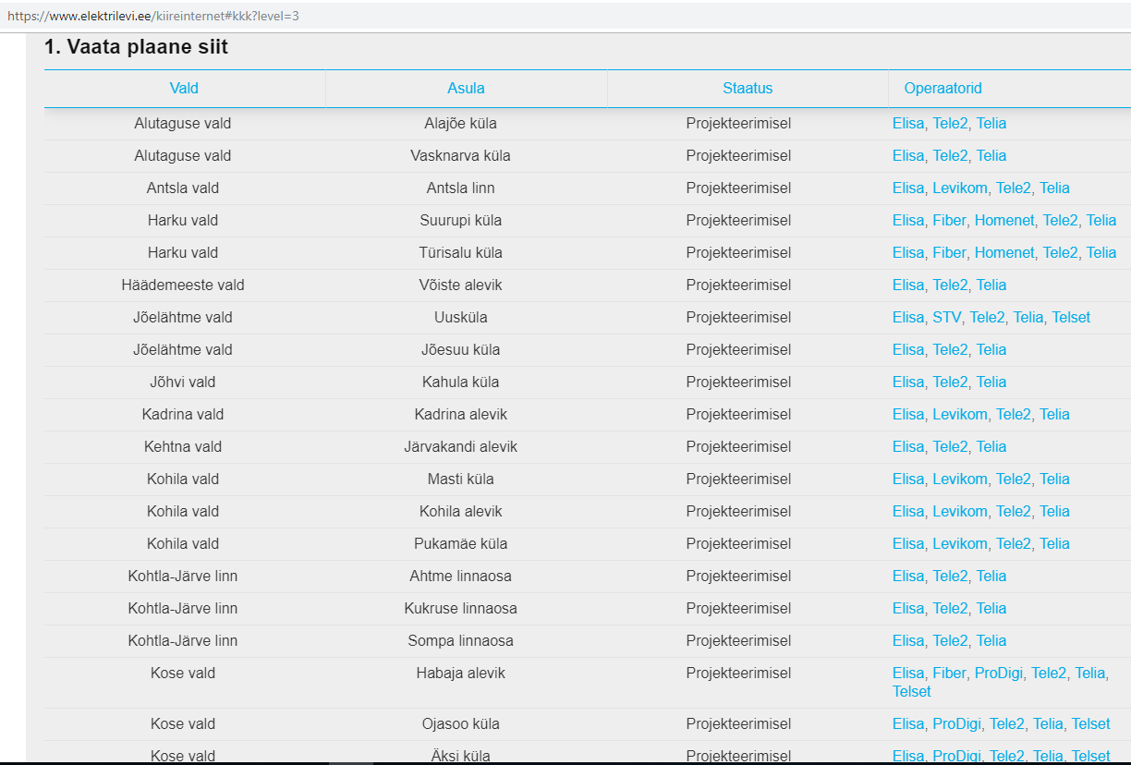Screen dimensions: 1131x765
Task: Open Levikom link in Kadrina alevik row
Action: (960, 415)
